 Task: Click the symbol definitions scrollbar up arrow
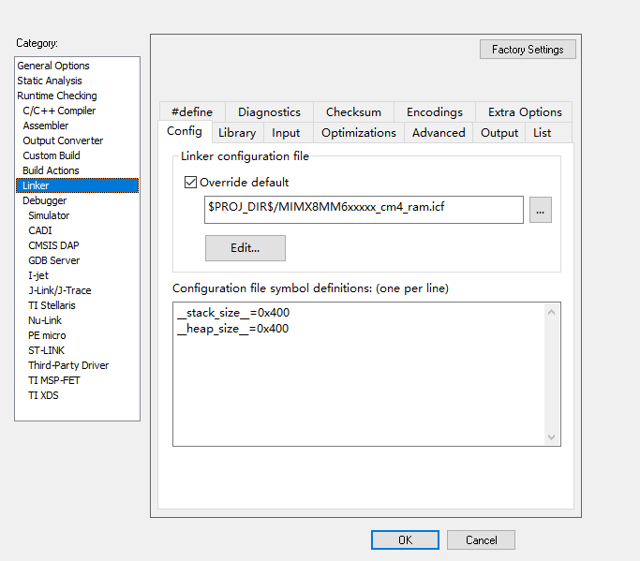[551, 312]
